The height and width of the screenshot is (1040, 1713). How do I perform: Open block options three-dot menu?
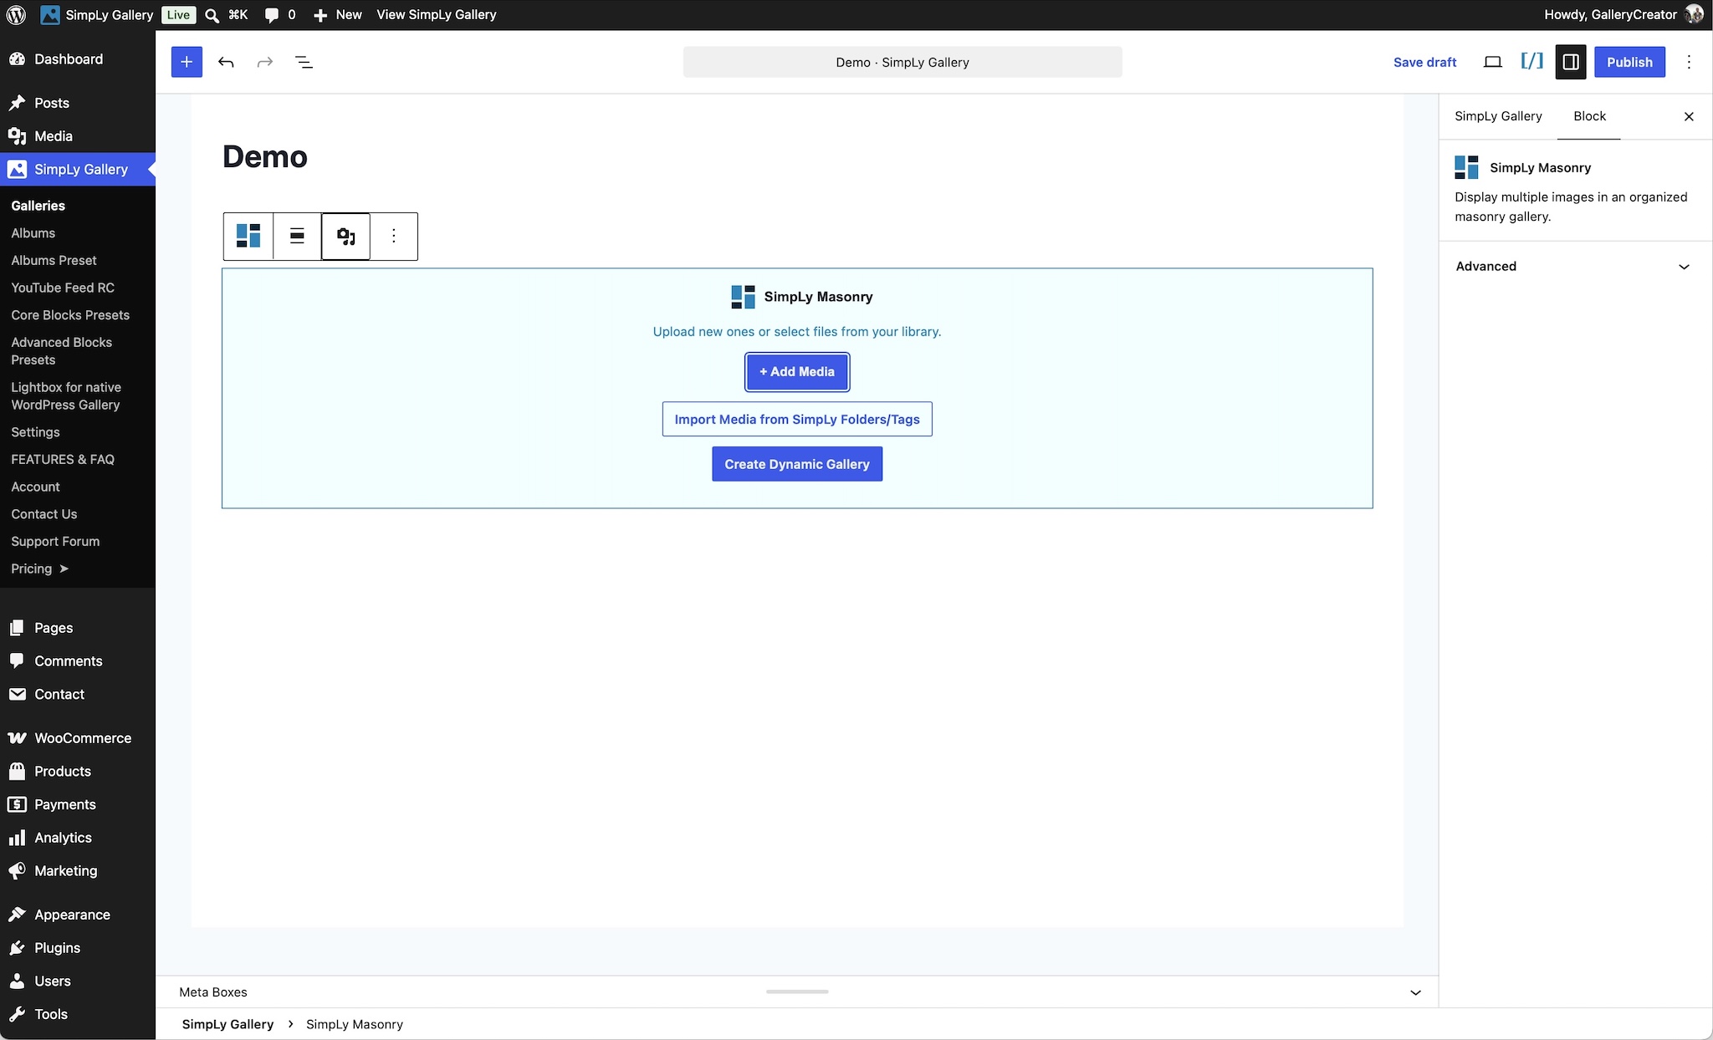394,236
